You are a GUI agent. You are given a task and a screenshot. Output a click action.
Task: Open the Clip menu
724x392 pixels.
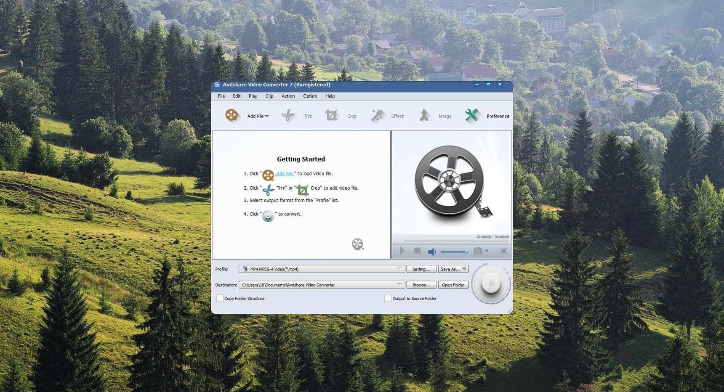point(269,96)
